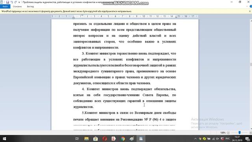
Task: Switch to the Вигляд tab
Action: point(30,7)
